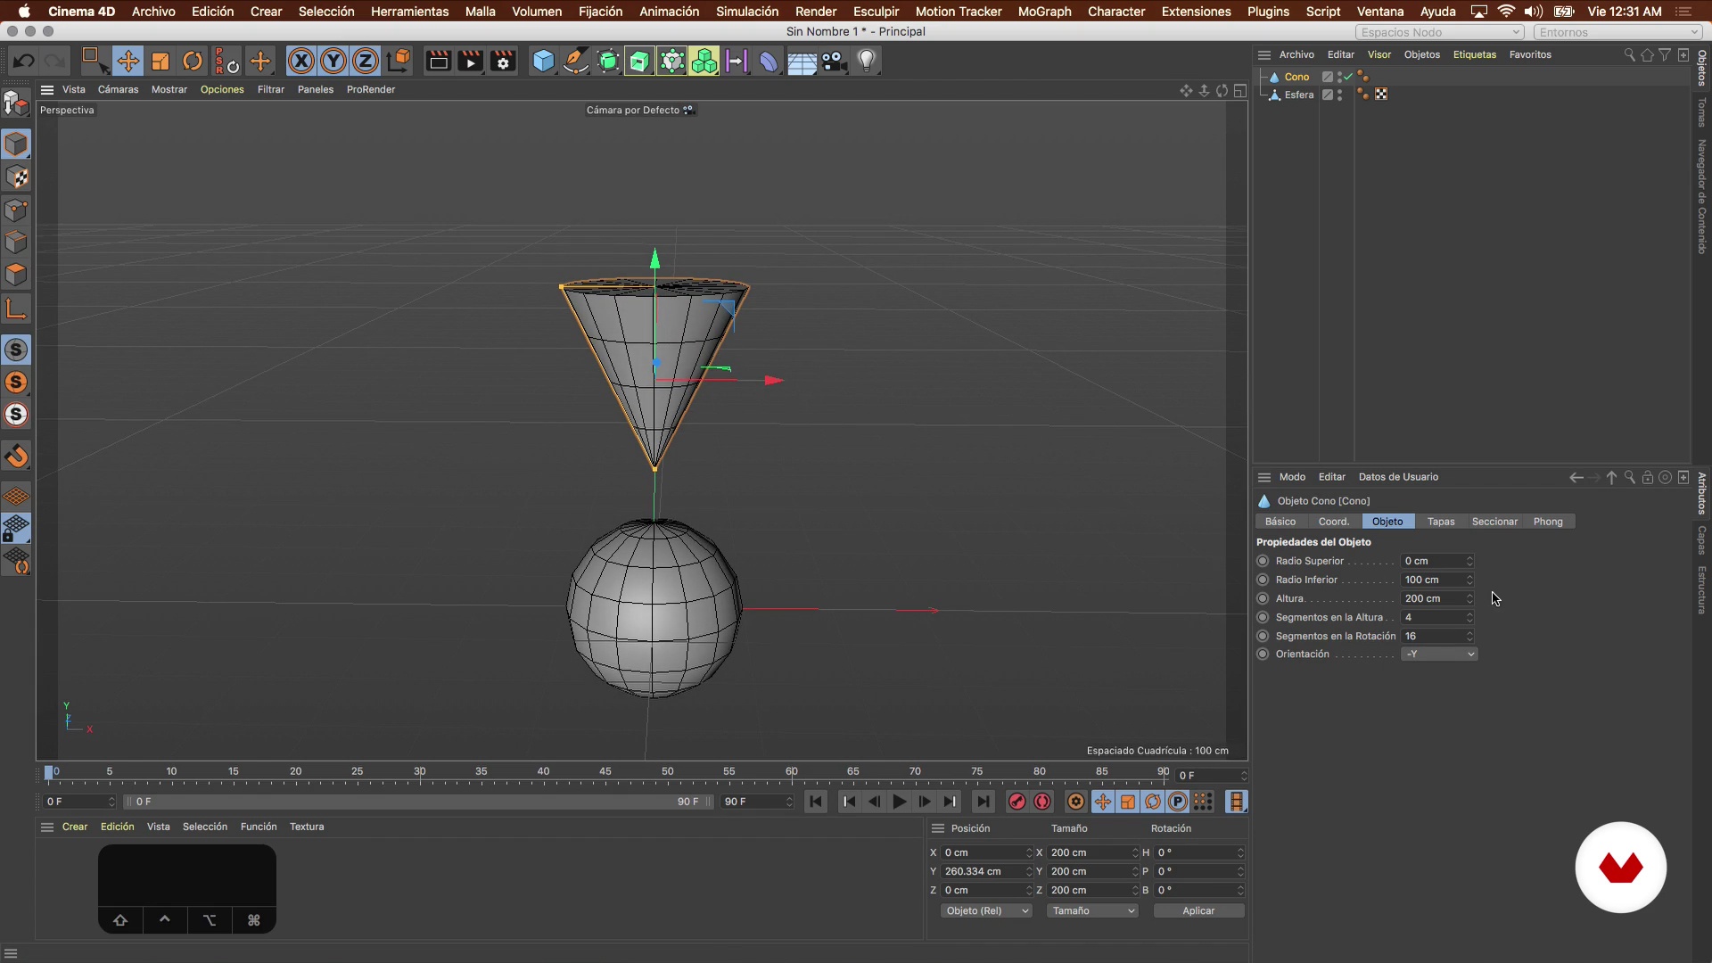Toggle Segmentos en la Altura keyframe dot
Screen dimensions: 1712x963
[x=1263, y=617]
